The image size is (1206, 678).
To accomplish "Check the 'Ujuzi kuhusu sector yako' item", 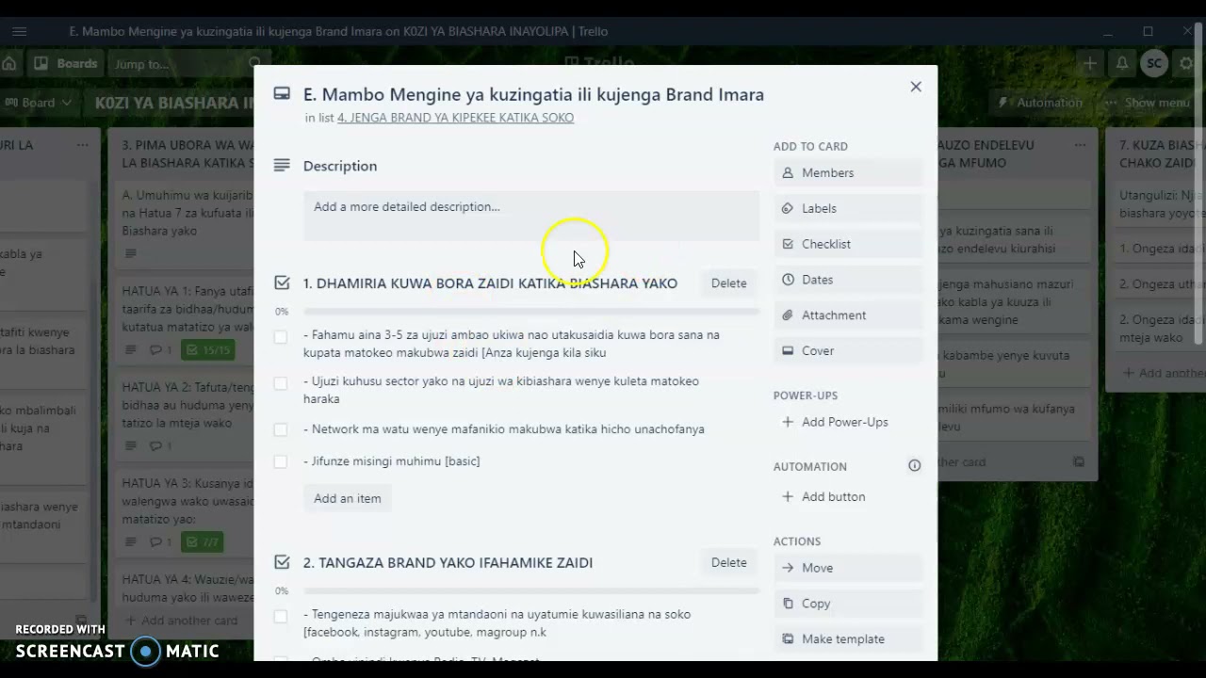I will pos(281,383).
